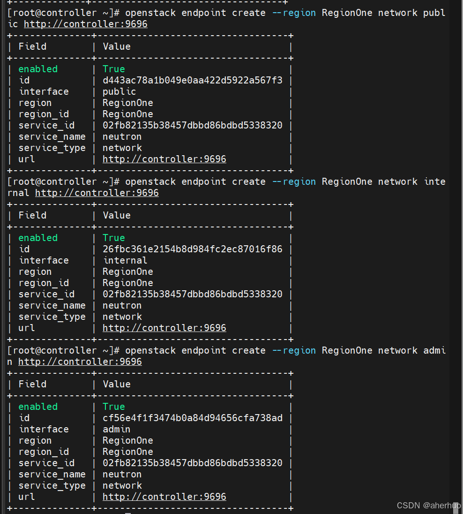Click the "Value" header of the public endpoint table
463x514 pixels.
tap(117, 46)
